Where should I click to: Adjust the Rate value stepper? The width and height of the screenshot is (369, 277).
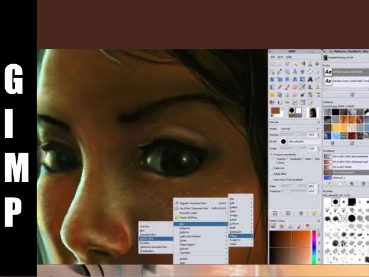coord(319,186)
